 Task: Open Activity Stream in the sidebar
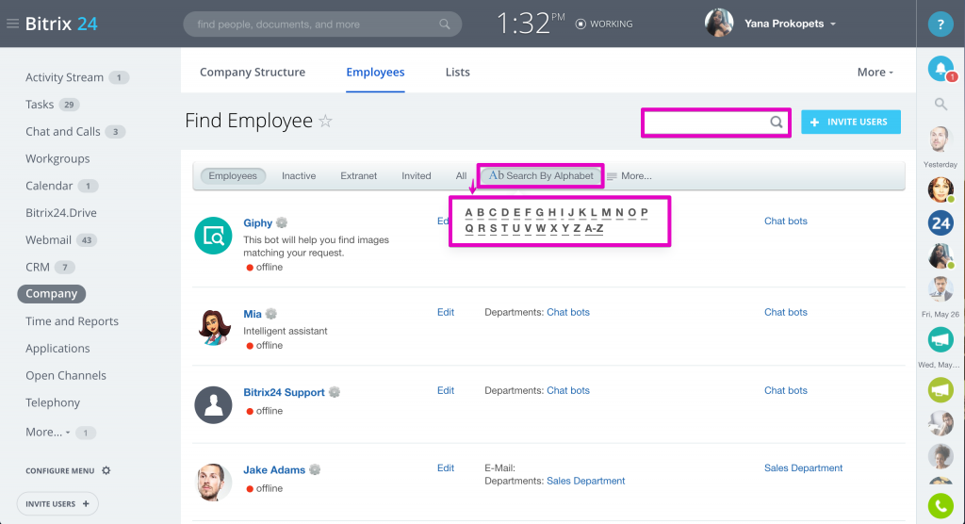pyautogui.click(x=64, y=77)
